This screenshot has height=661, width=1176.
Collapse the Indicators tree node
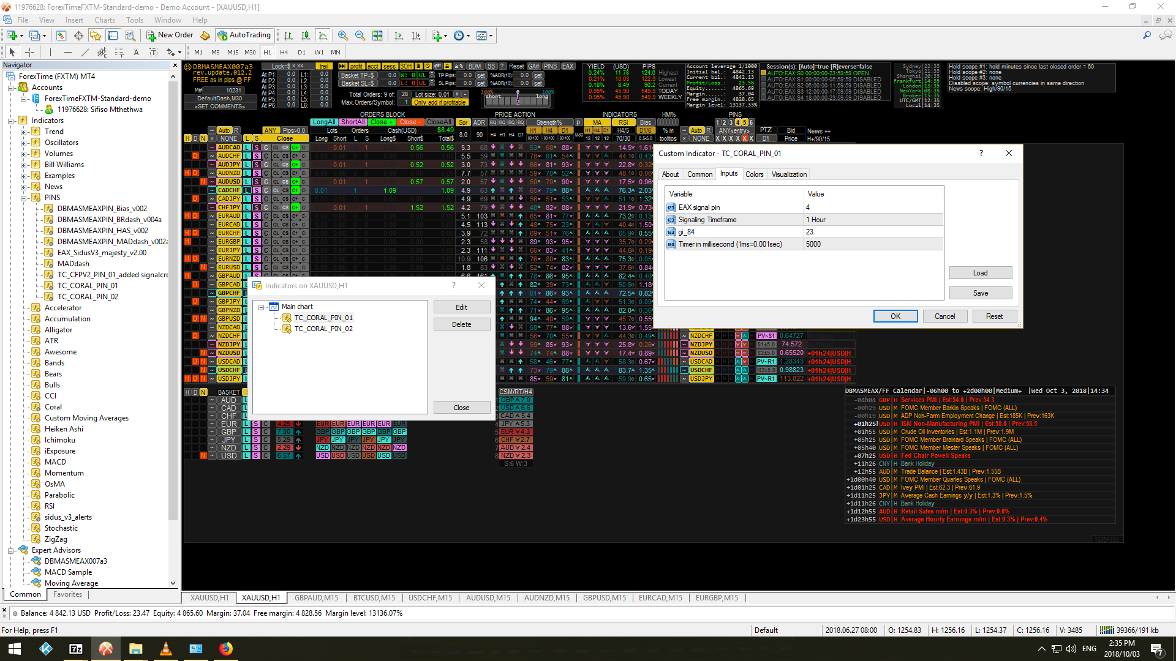10,121
